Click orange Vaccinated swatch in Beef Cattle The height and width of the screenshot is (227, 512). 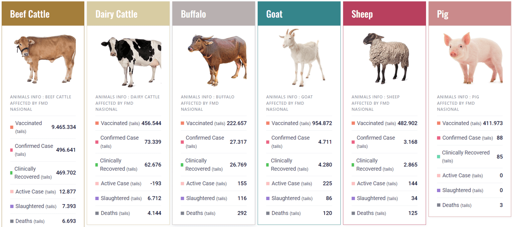tap(12, 127)
